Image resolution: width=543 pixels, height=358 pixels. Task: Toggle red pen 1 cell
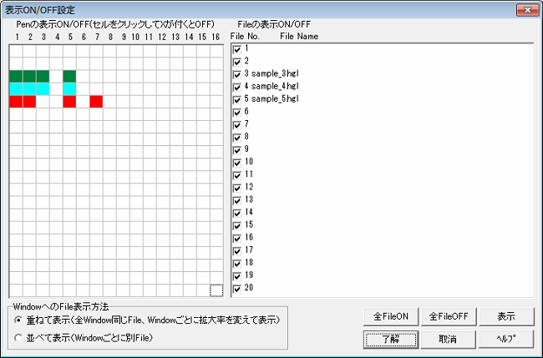tap(16, 102)
